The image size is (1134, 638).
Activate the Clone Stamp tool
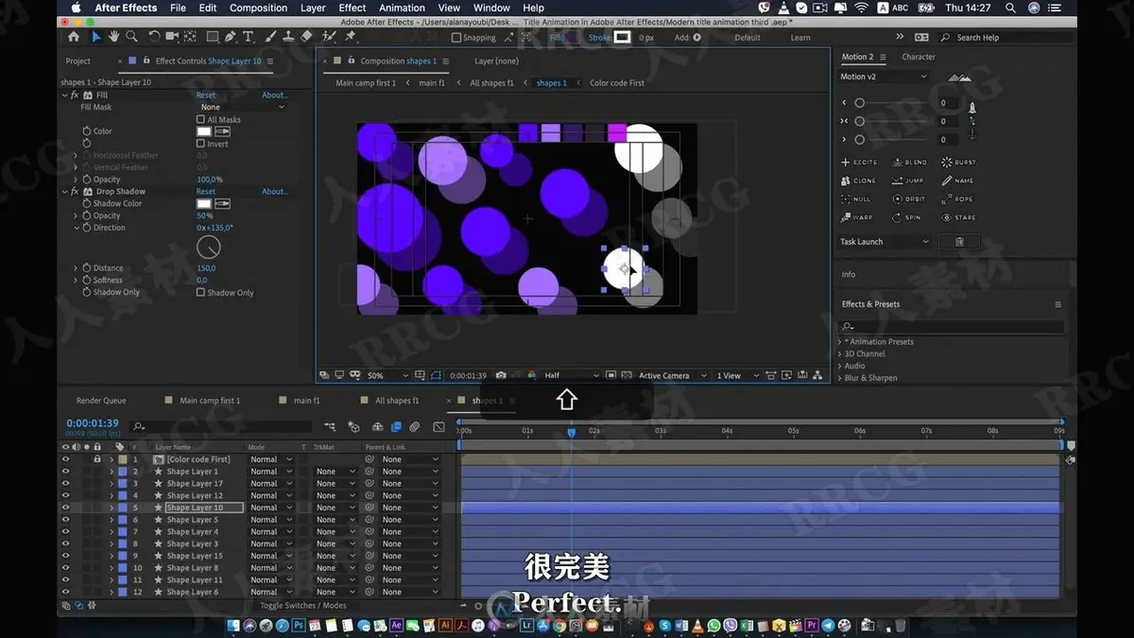288,37
